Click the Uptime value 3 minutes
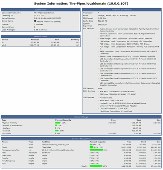The image size is (163, 170). (38, 24)
